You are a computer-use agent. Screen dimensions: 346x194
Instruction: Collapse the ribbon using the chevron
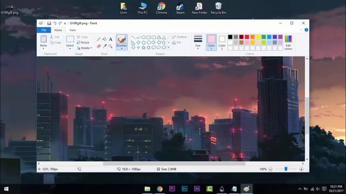coord(301,30)
